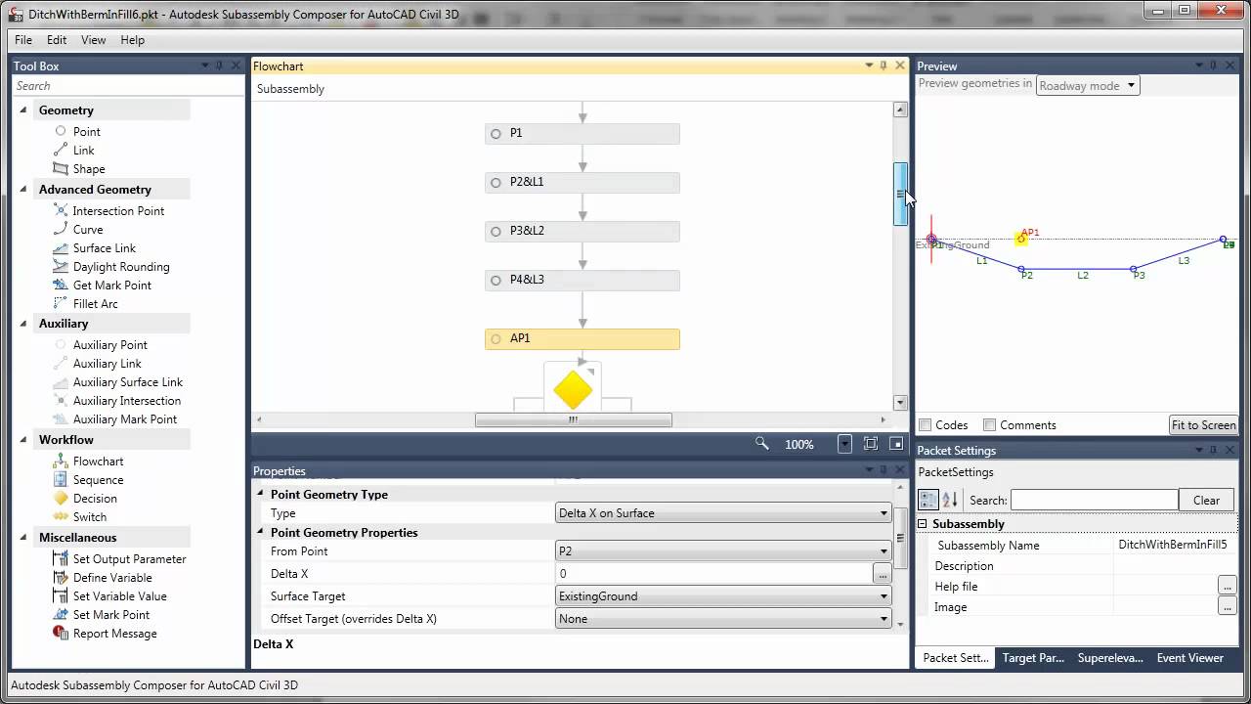Select the Auxiliary Mark Point tool

coord(115,418)
